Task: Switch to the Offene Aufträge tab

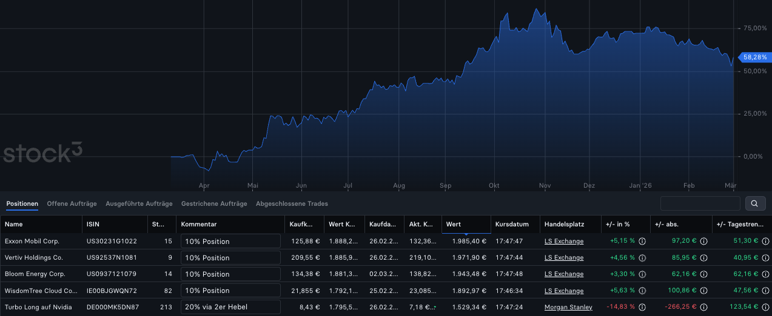Action: tap(72, 204)
